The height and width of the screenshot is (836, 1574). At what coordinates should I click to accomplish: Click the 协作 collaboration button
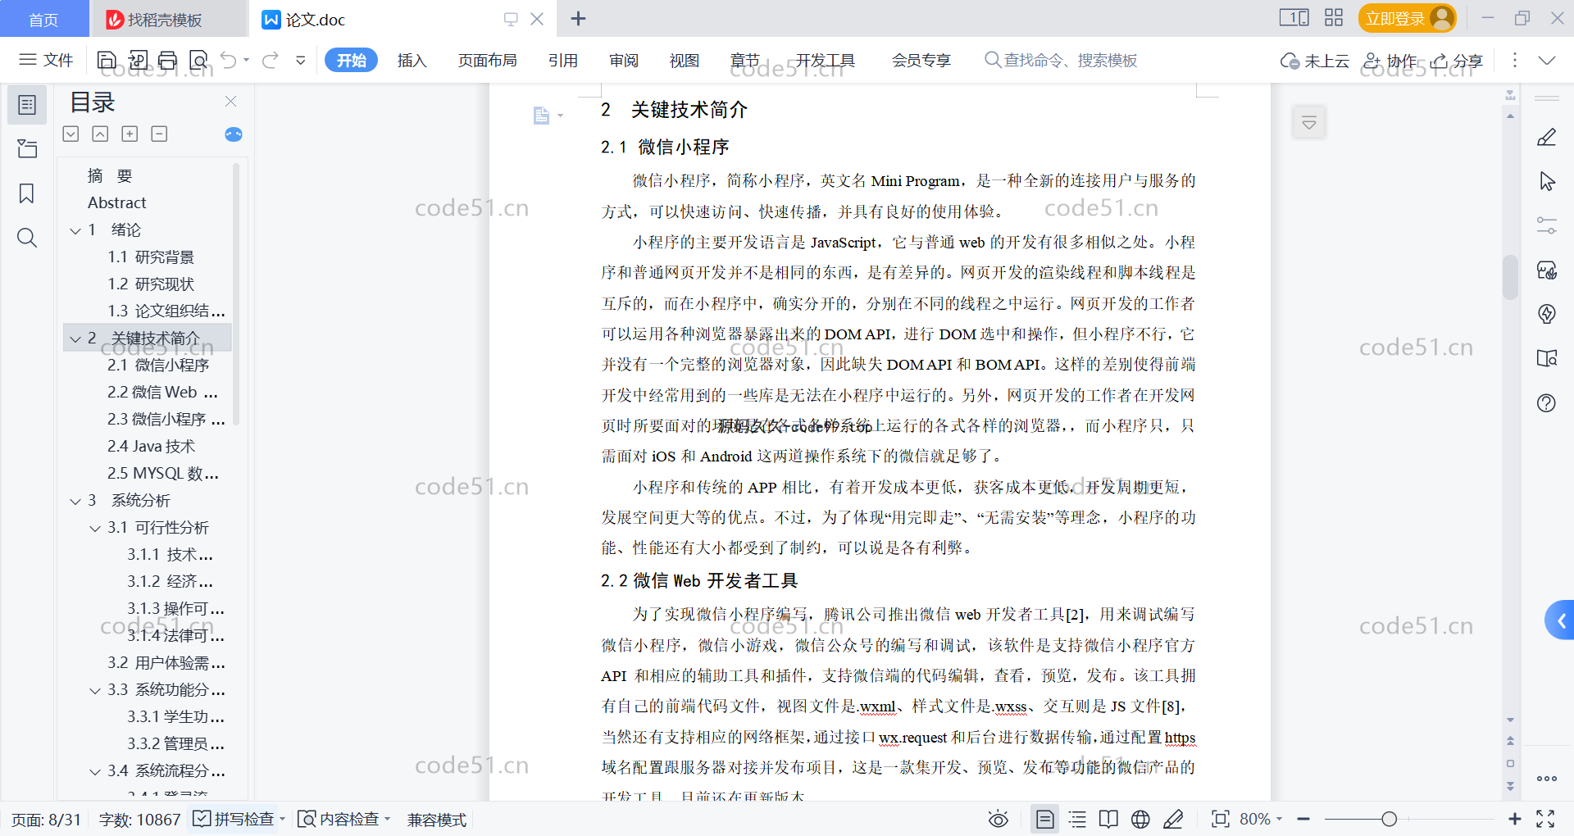[x=1390, y=61]
